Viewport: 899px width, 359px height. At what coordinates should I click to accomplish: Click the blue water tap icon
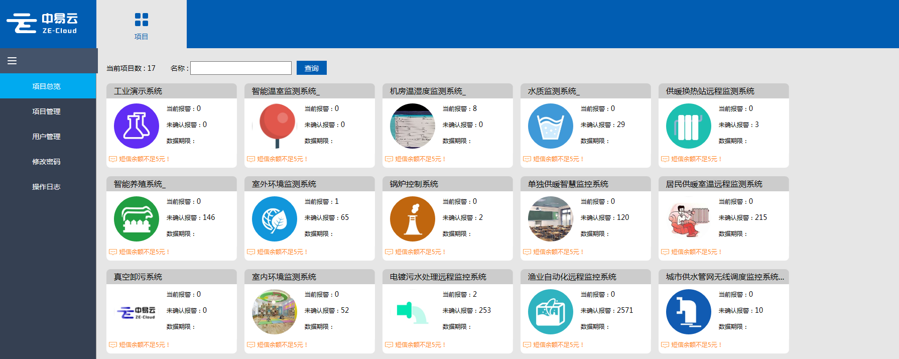click(x=688, y=312)
